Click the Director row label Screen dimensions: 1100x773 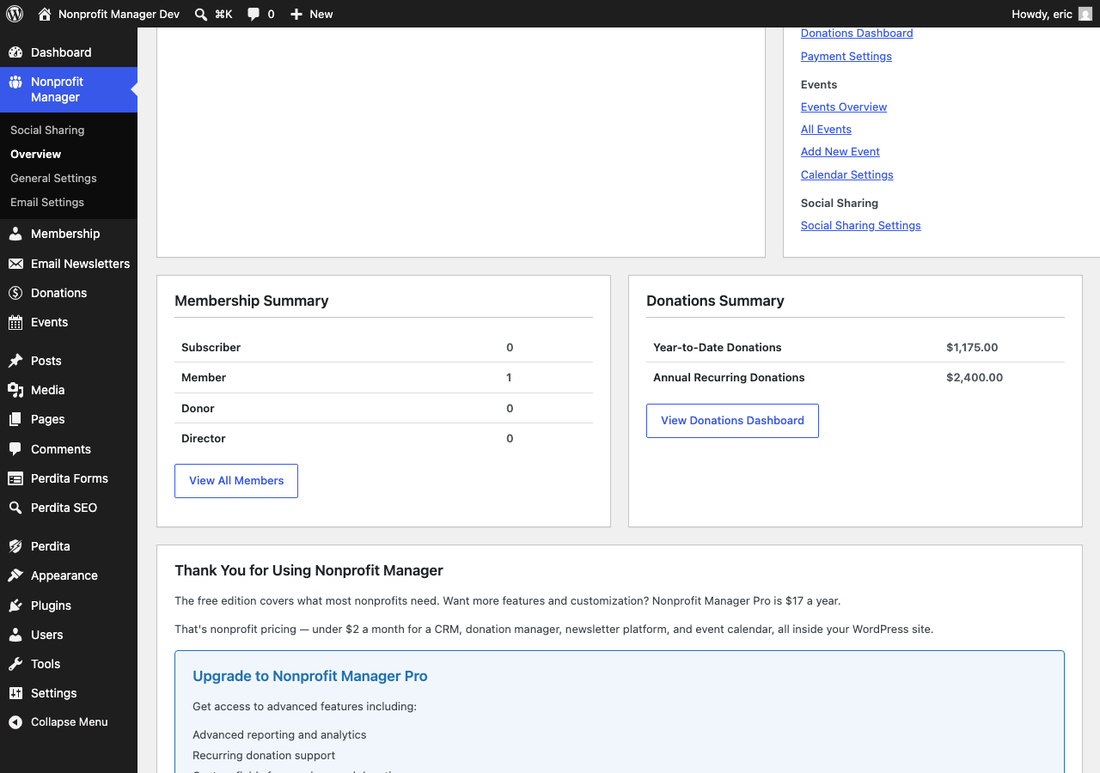pyautogui.click(x=204, y=438)
